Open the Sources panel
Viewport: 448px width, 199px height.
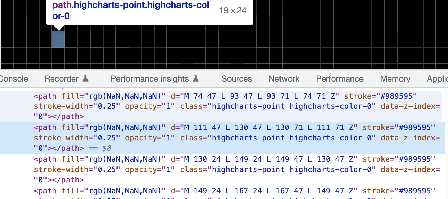click(236, 78)
